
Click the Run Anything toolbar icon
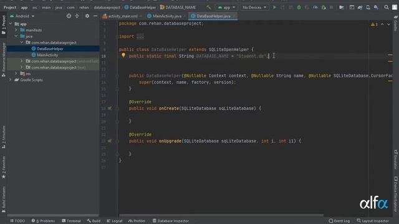pos(352,7)
